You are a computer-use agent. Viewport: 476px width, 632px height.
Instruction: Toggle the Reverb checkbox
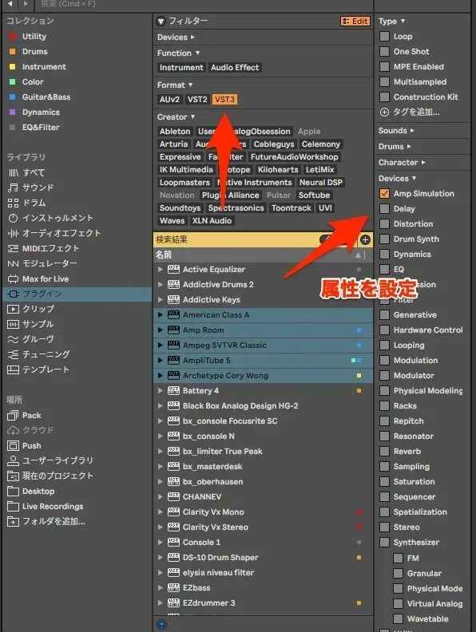384,452
